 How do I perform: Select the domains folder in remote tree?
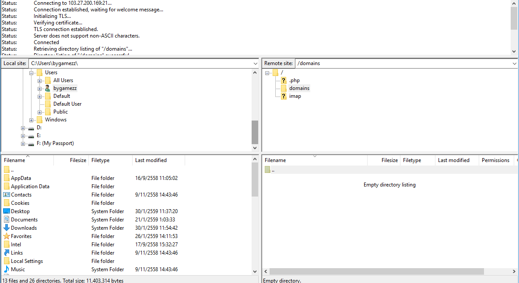299,88
